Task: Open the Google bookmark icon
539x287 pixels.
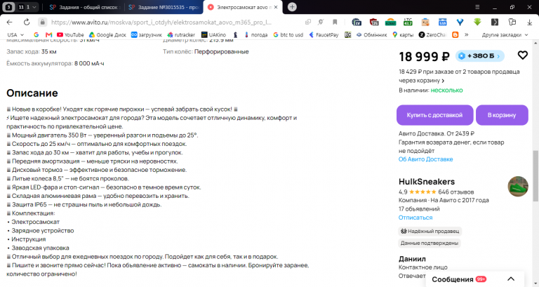Action: pyautogui.click(x=36, y=34)
